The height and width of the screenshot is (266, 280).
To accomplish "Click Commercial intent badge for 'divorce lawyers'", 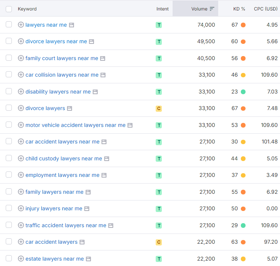I will coord(159,108).
